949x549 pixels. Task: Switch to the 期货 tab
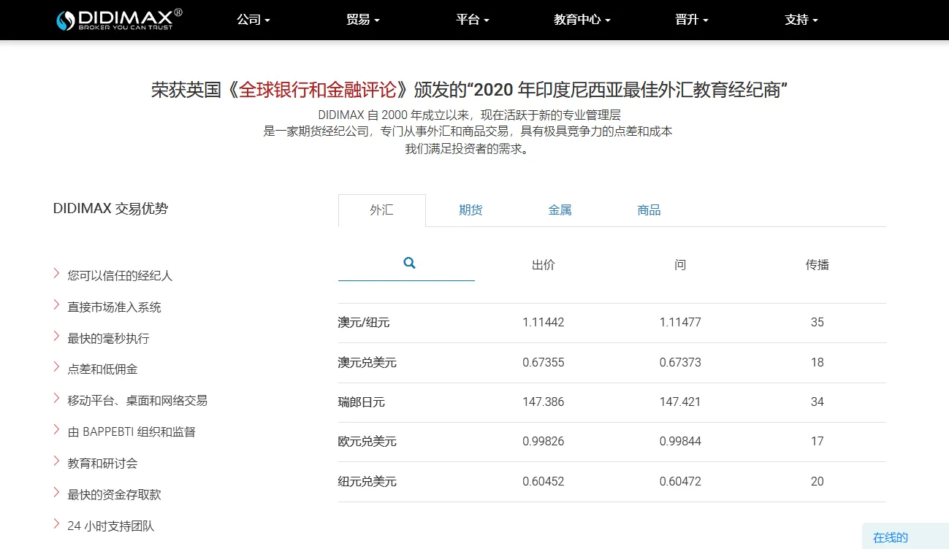coord(470,210)
